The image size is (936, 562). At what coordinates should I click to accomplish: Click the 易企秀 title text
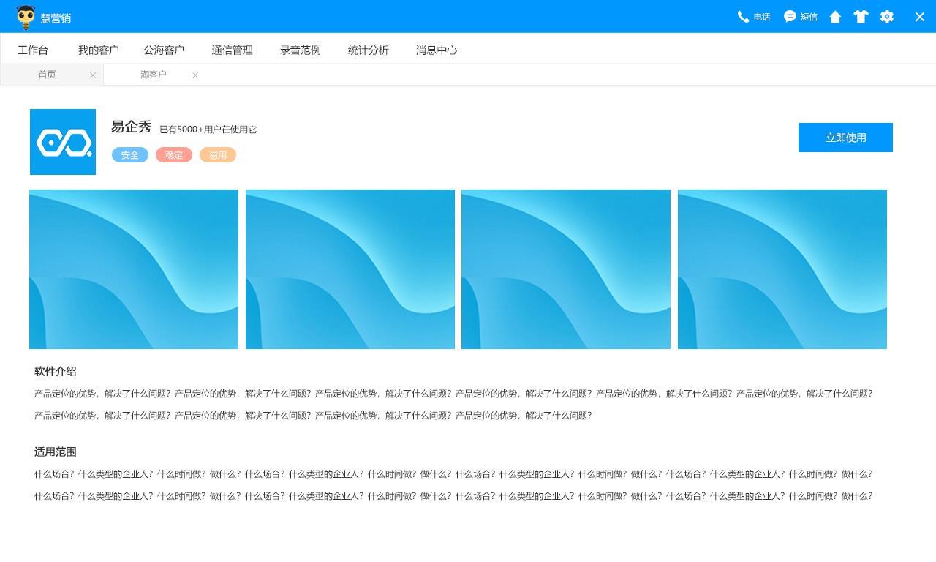point(132,127)
